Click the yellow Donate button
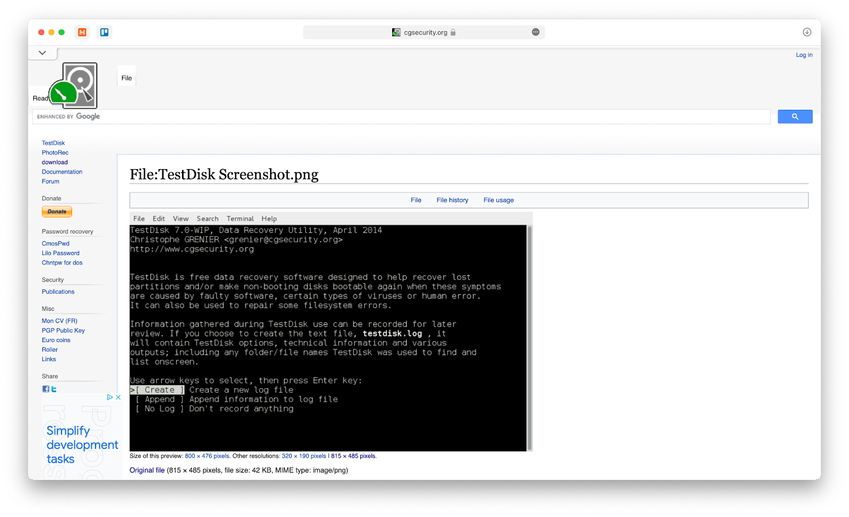 (x=57, y=212)
